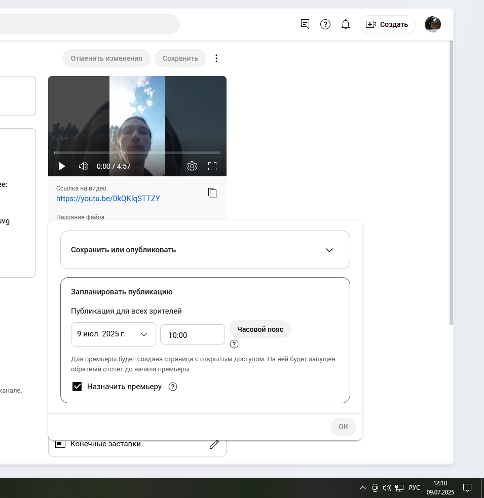Click the 'Часовой пояс' button
Screen dimensions: 484x498
259,329
